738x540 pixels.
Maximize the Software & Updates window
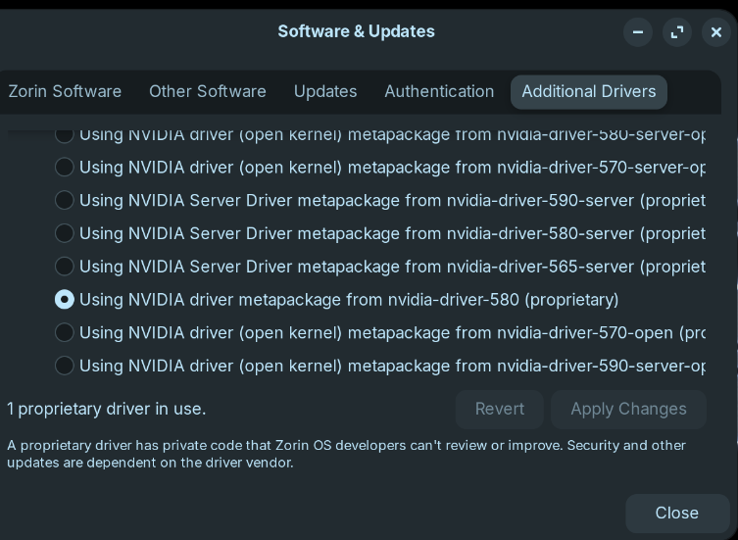point(677,32)
